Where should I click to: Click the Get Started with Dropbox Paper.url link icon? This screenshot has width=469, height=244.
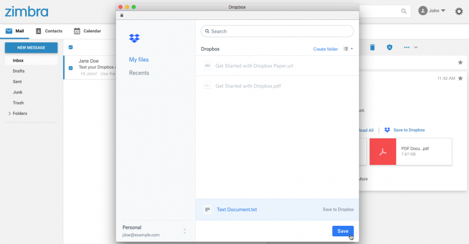208,66
